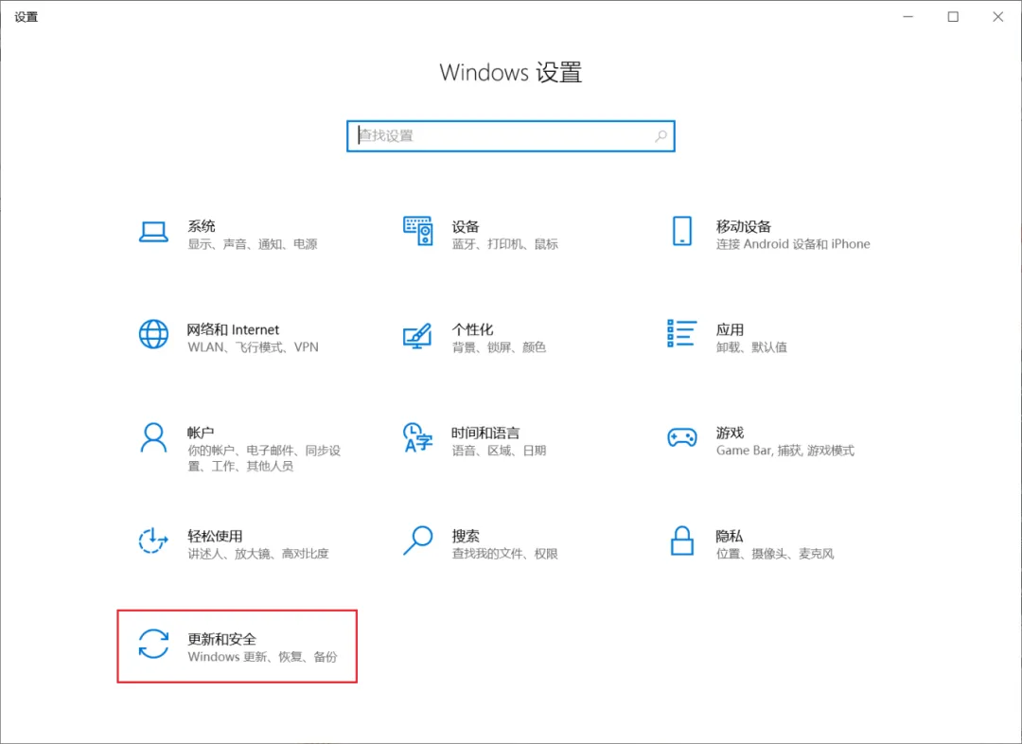
Task: Open the 游戏 settings title
Action: tap(730, 433)
